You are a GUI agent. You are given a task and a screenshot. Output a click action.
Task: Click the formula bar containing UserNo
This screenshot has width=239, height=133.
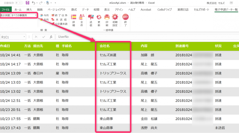click(x=147, y=37)
